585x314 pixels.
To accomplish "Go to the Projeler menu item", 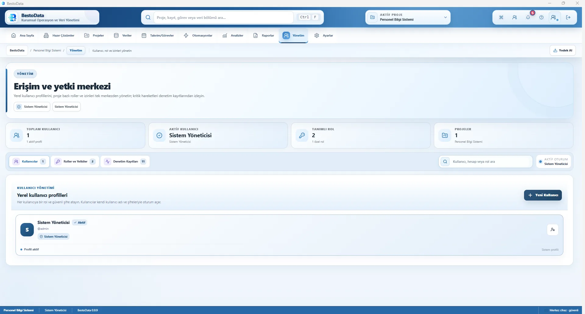I will [x=94, y=36].
